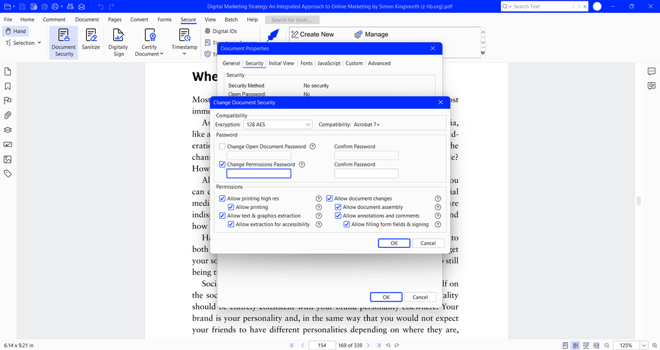Toggle the Allow printing checkbox
Screen dimensions: 660x350
point(230,207)
